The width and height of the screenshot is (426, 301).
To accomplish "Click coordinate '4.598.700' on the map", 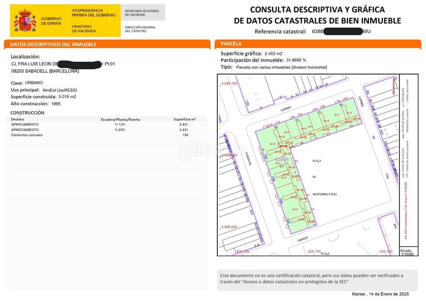I will [x=230, y=84].
